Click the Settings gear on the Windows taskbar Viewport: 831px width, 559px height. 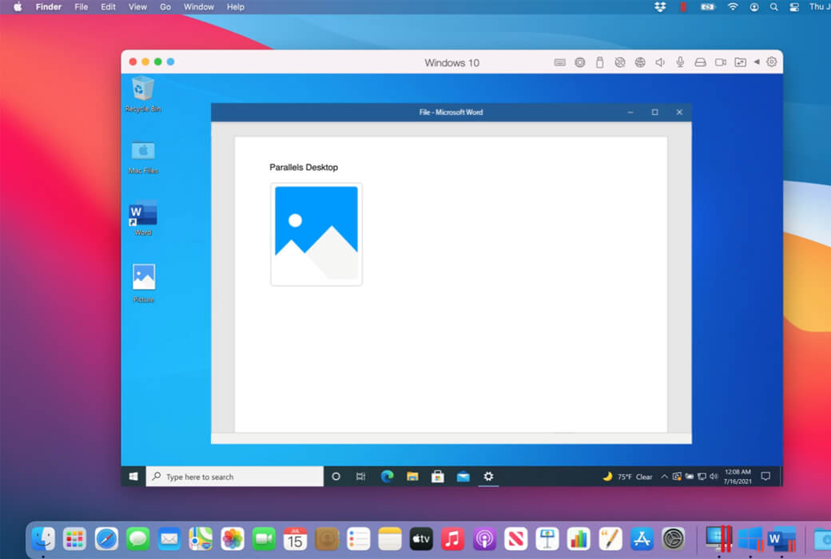(x=489, y=476)
